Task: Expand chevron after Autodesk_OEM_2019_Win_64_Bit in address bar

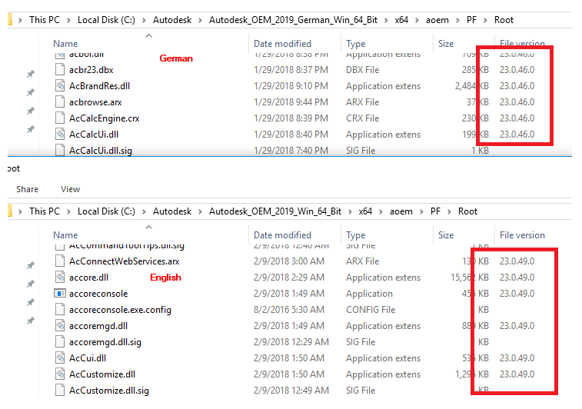Action: (350, 211)
